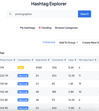Click the 324 comments value

coord(54,76)
